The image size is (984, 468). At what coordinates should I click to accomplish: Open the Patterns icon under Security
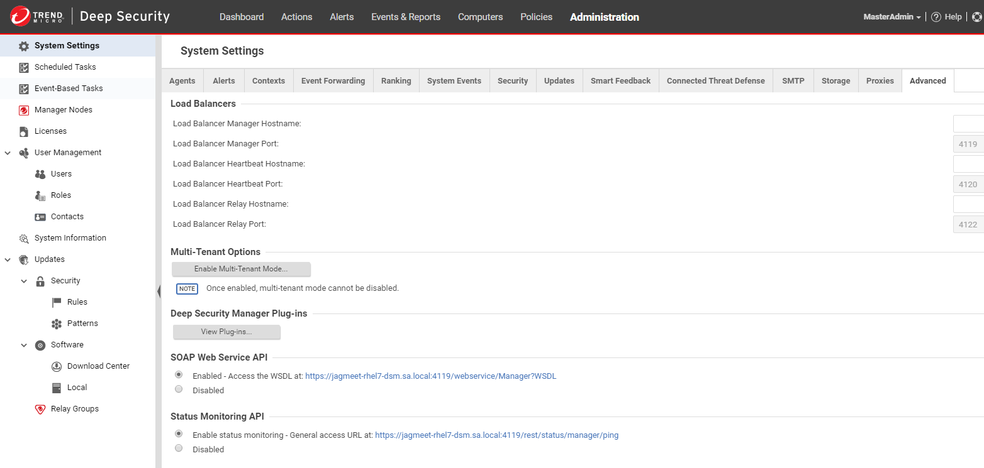pos(57,324)
